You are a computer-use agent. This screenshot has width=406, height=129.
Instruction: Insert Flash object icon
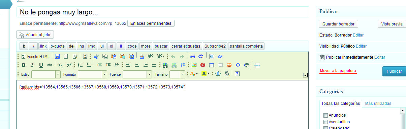203,65
